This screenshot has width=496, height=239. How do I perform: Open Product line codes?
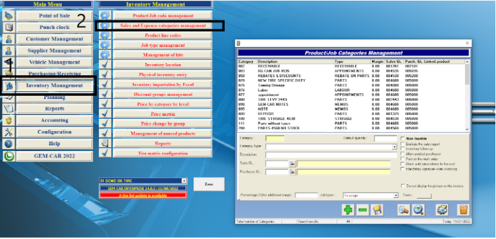pyautogui.click(x=163, y=35)
